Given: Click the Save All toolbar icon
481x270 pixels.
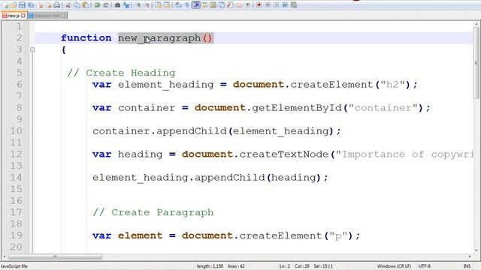Looking at the screenshot, I should 31,5.
